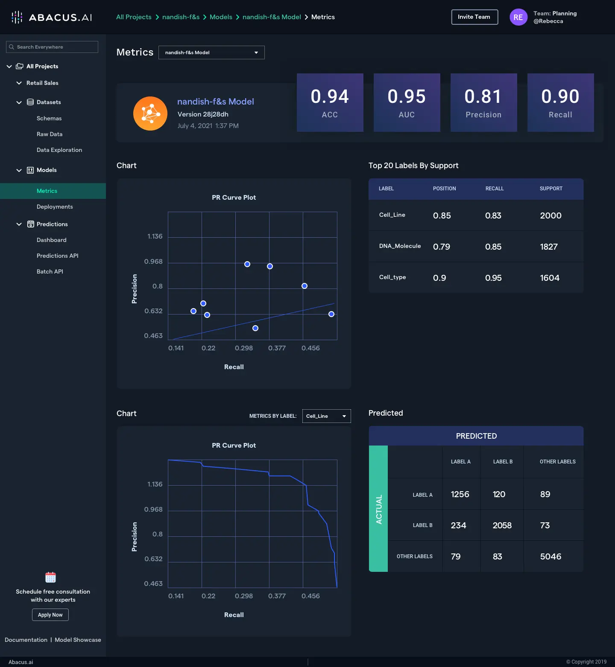Click the orange model network icon
Viewport: 615px width, 667px height.
pos(150,114)
